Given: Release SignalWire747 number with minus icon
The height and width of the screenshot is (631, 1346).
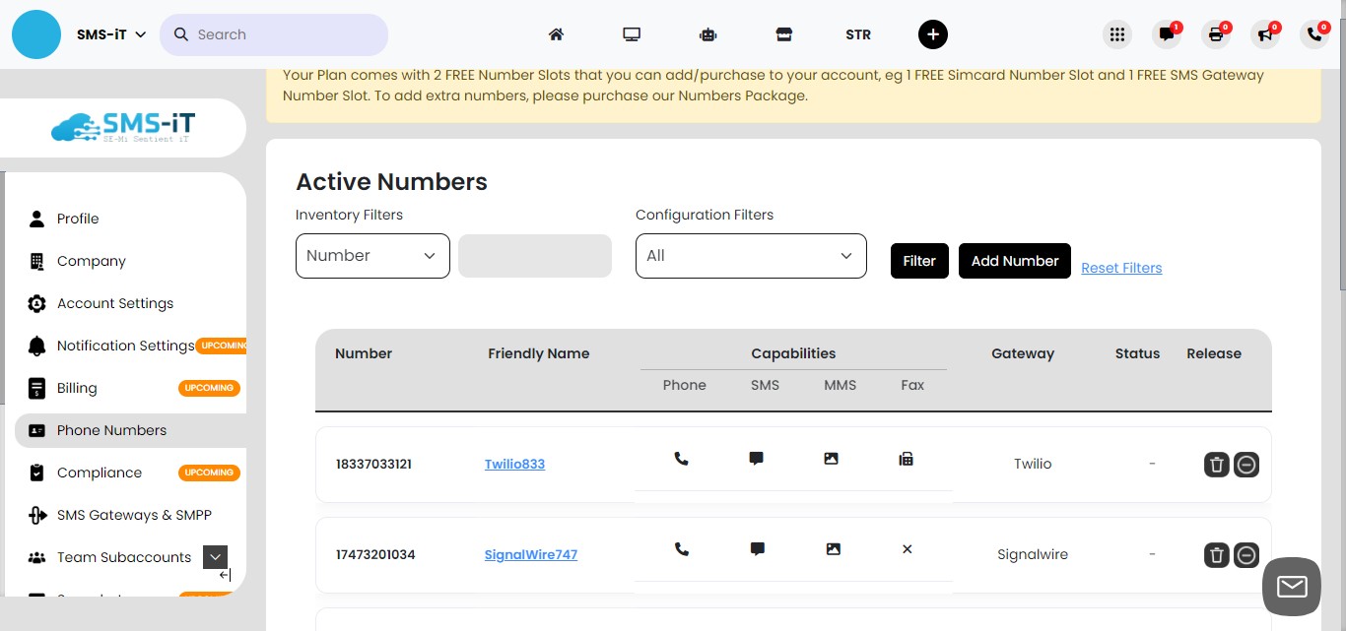Looking at the screenshot, I should (x=1246, y=555).
